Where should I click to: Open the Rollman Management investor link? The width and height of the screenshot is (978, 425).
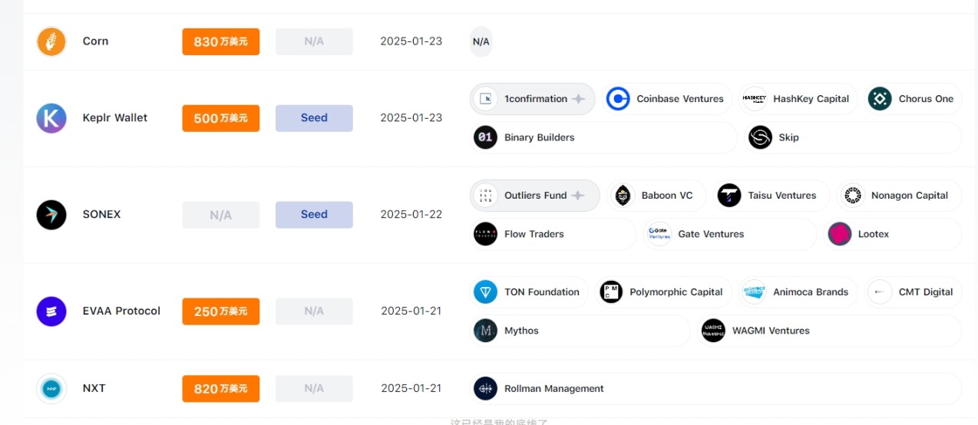553,389
